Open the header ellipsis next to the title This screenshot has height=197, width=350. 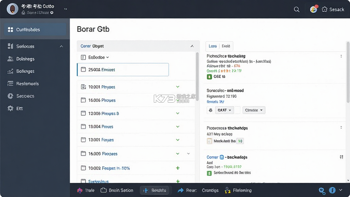tap(65, 9)
